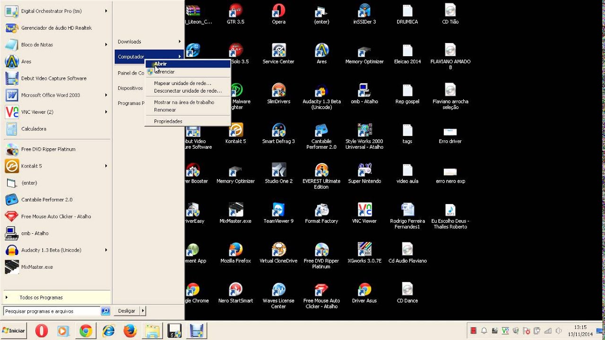This screenshot has width=605, height=340.
Task: Choose Renomear in context menu
Action: 188,110
